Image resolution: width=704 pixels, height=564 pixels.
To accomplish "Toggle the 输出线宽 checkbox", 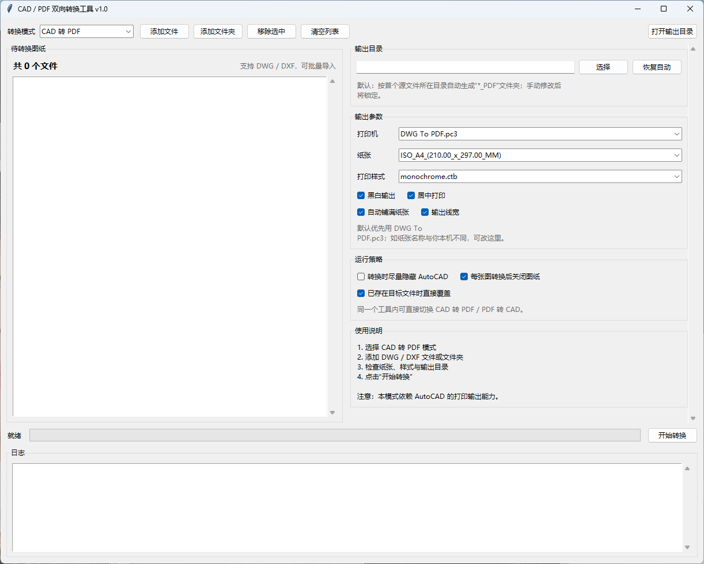I will click(425, 212).
